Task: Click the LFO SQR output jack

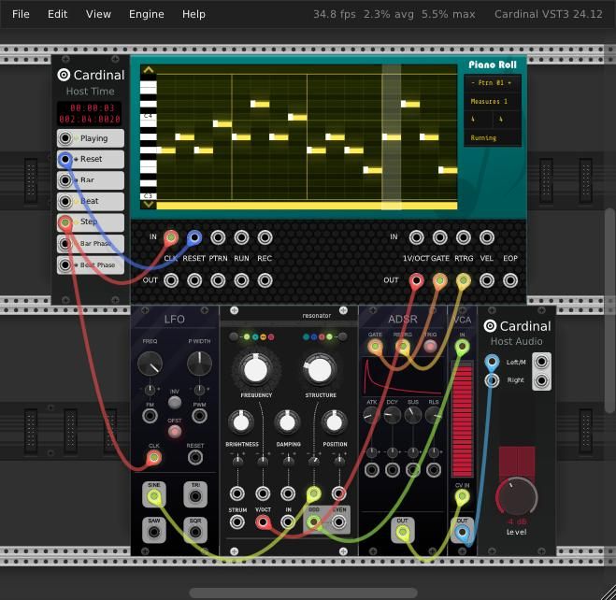Action: (x=195, y=532)
